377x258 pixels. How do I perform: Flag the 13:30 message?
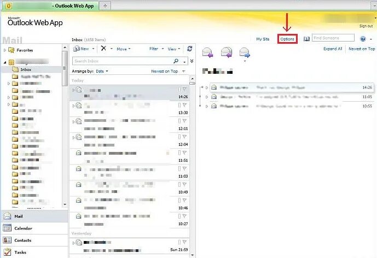[x=184, y=105]
